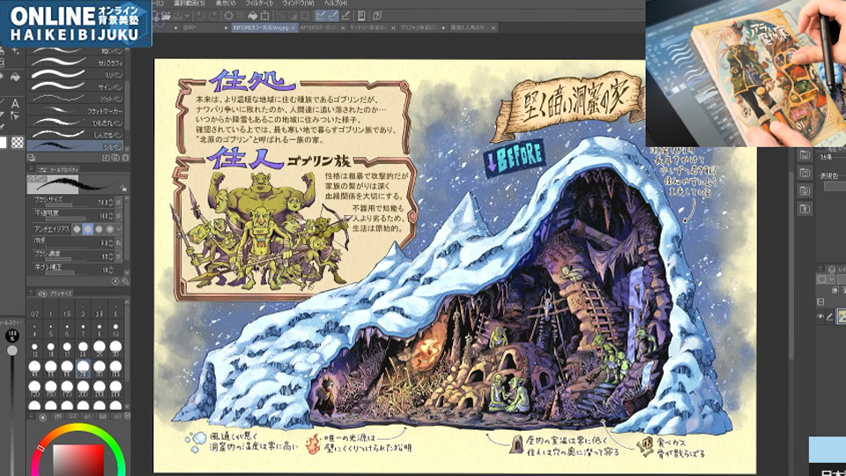Click the vertical 100% slider handle on left
The width and height of the screenshot is (846, 476).
[12, 350]
